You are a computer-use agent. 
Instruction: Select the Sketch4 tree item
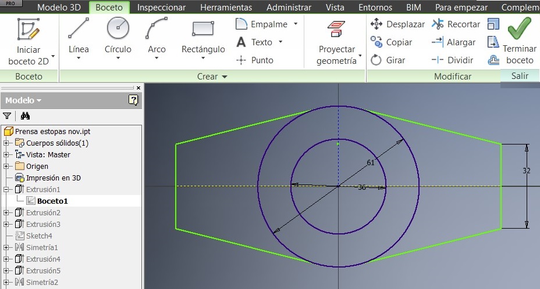(x=39, y=236)
